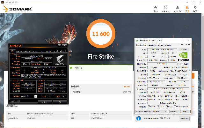The height and width of the screenshot is (128, 204).
Task: Select the Graphics tab in CPU-Z
Action: 49,51
